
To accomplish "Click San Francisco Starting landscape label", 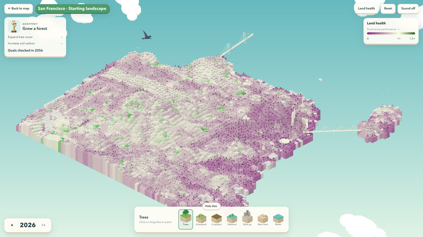I will pyautogui.click(x=72, y=8).
